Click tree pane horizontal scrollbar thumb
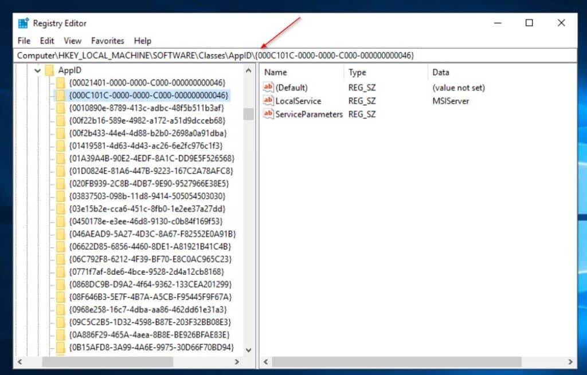 coord(107,362)
